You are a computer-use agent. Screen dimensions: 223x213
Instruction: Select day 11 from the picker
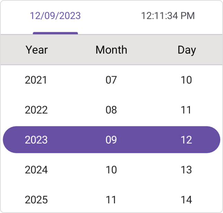[186, 110]
